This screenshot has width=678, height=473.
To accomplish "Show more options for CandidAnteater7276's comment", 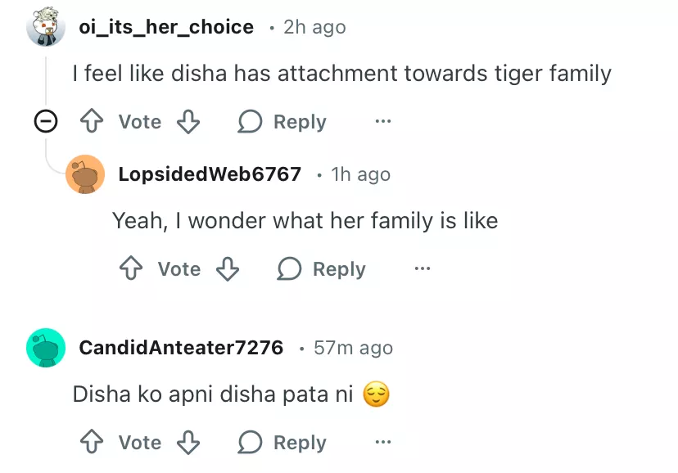I will point(382,443).
